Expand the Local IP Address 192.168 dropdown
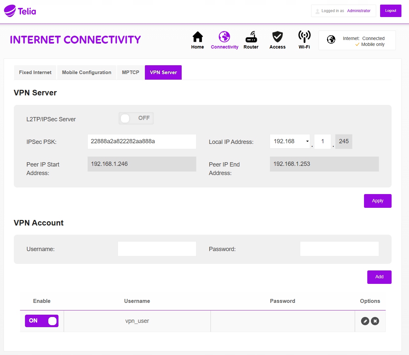Image resolution: width=409 pixels, height=355 pixels. 289,142
